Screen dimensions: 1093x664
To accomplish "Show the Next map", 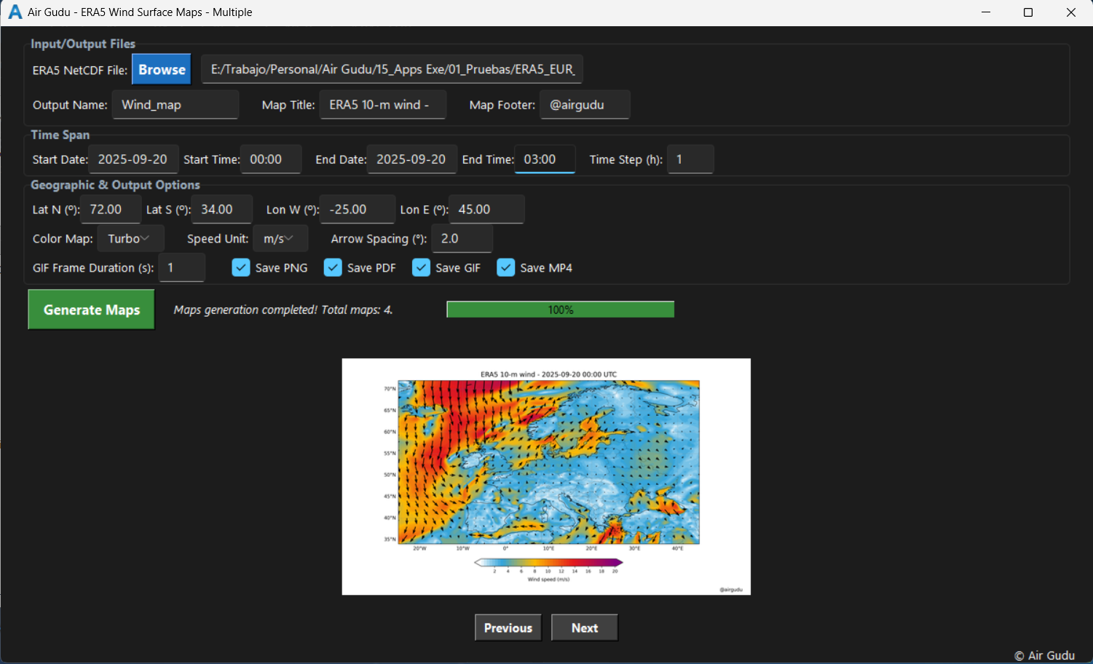I will 585,628.
